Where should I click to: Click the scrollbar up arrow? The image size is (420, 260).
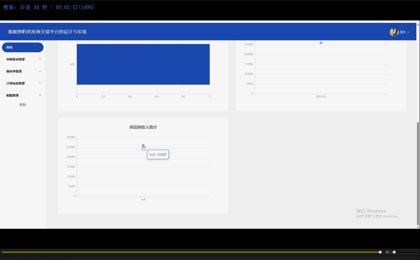click(x=418, y=25)
